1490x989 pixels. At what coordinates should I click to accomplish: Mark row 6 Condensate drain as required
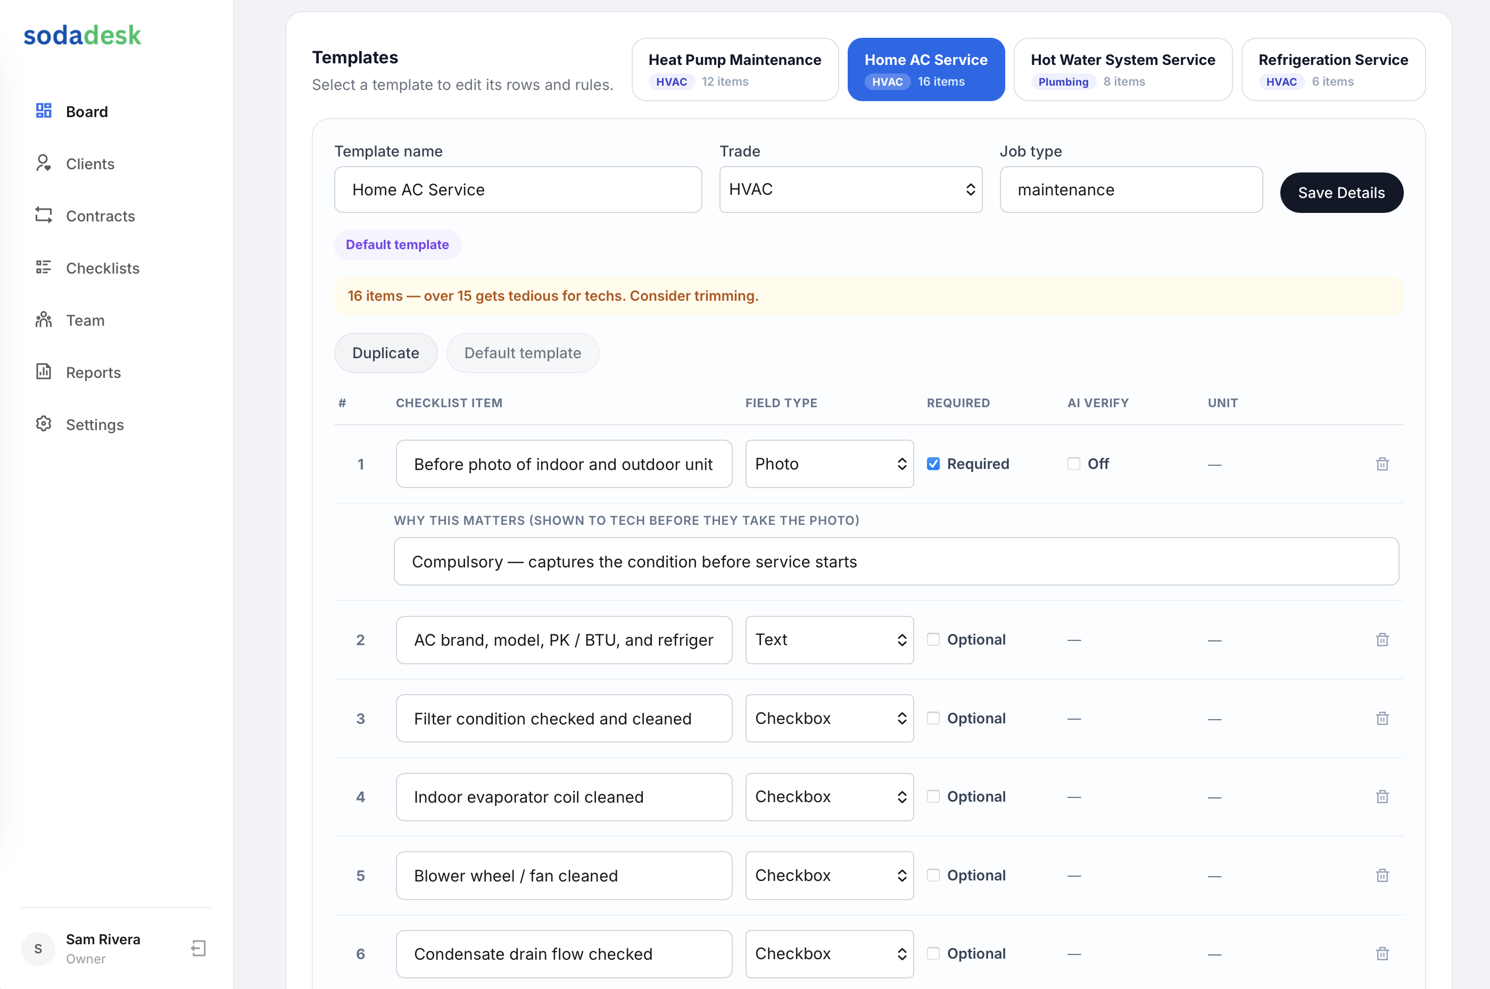click(933, 953)
